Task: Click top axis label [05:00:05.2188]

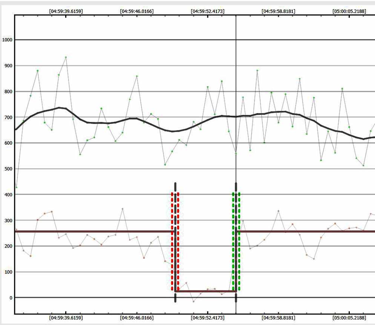Action: pos(349,11)
